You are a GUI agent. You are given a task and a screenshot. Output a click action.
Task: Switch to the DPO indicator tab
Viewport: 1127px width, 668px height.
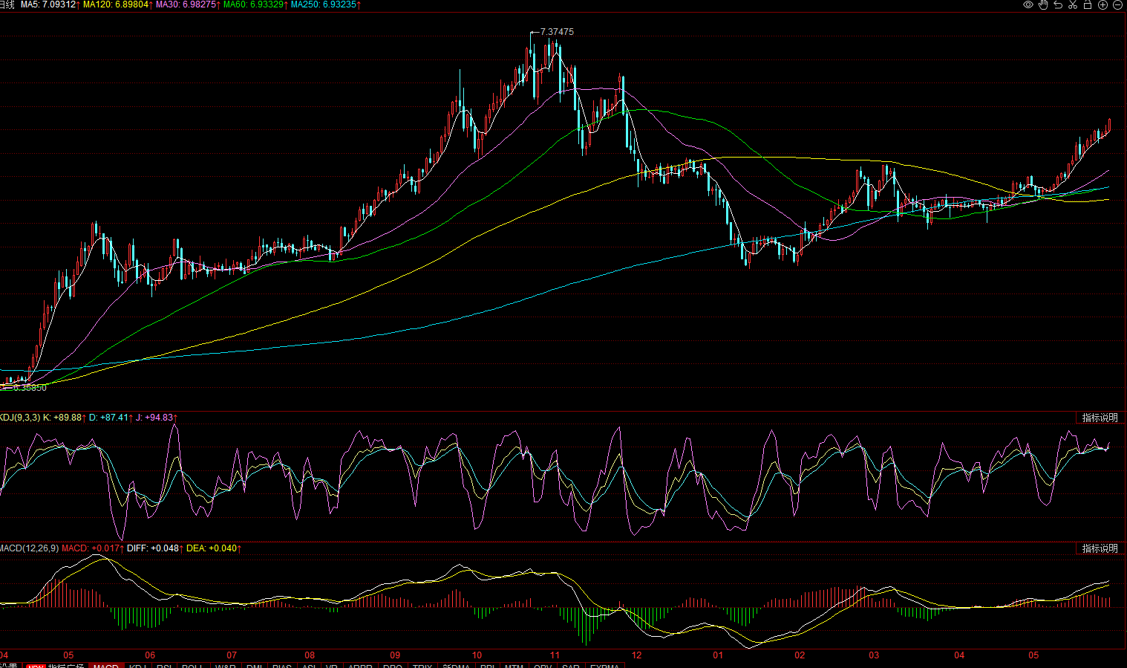click(x=393, y=665)
